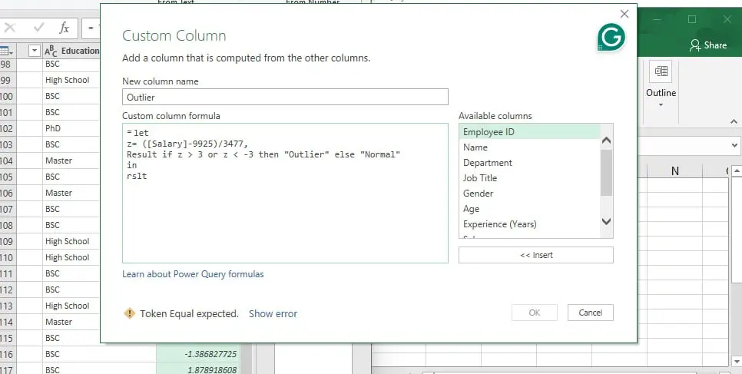Viewport: 742px width, 374px height.
Task: Click the disabled OK button
Action: pos(535,313)
